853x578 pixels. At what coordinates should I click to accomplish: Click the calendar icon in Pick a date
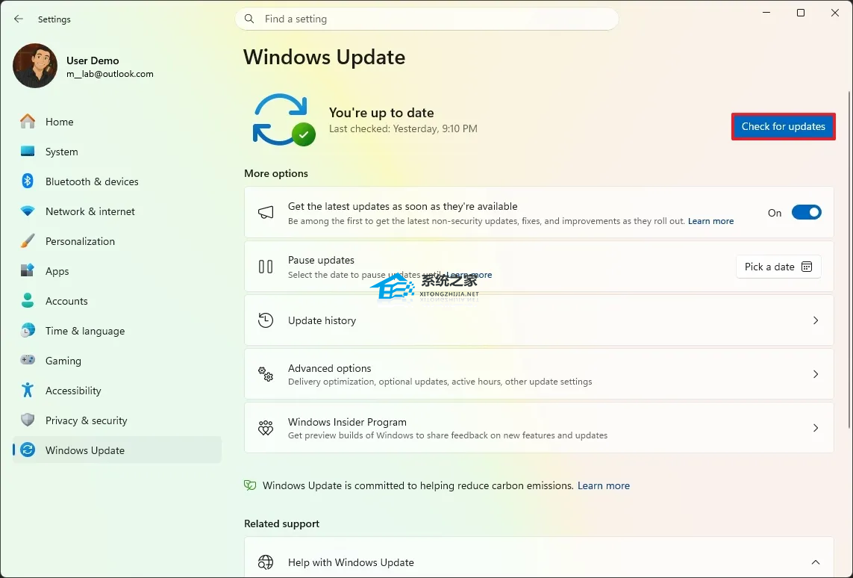807,267
